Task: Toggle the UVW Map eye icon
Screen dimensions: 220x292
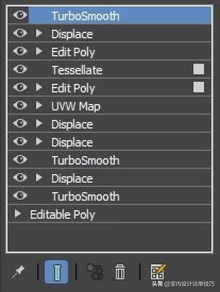Action: pyautogui.click(x=20, y=106)
